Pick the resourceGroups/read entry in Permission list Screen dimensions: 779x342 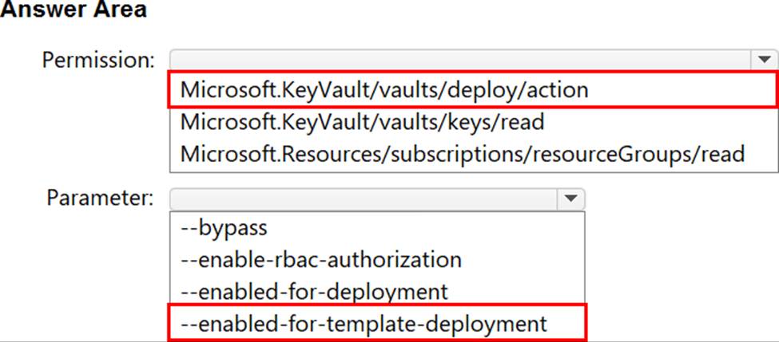pos(462,154)
